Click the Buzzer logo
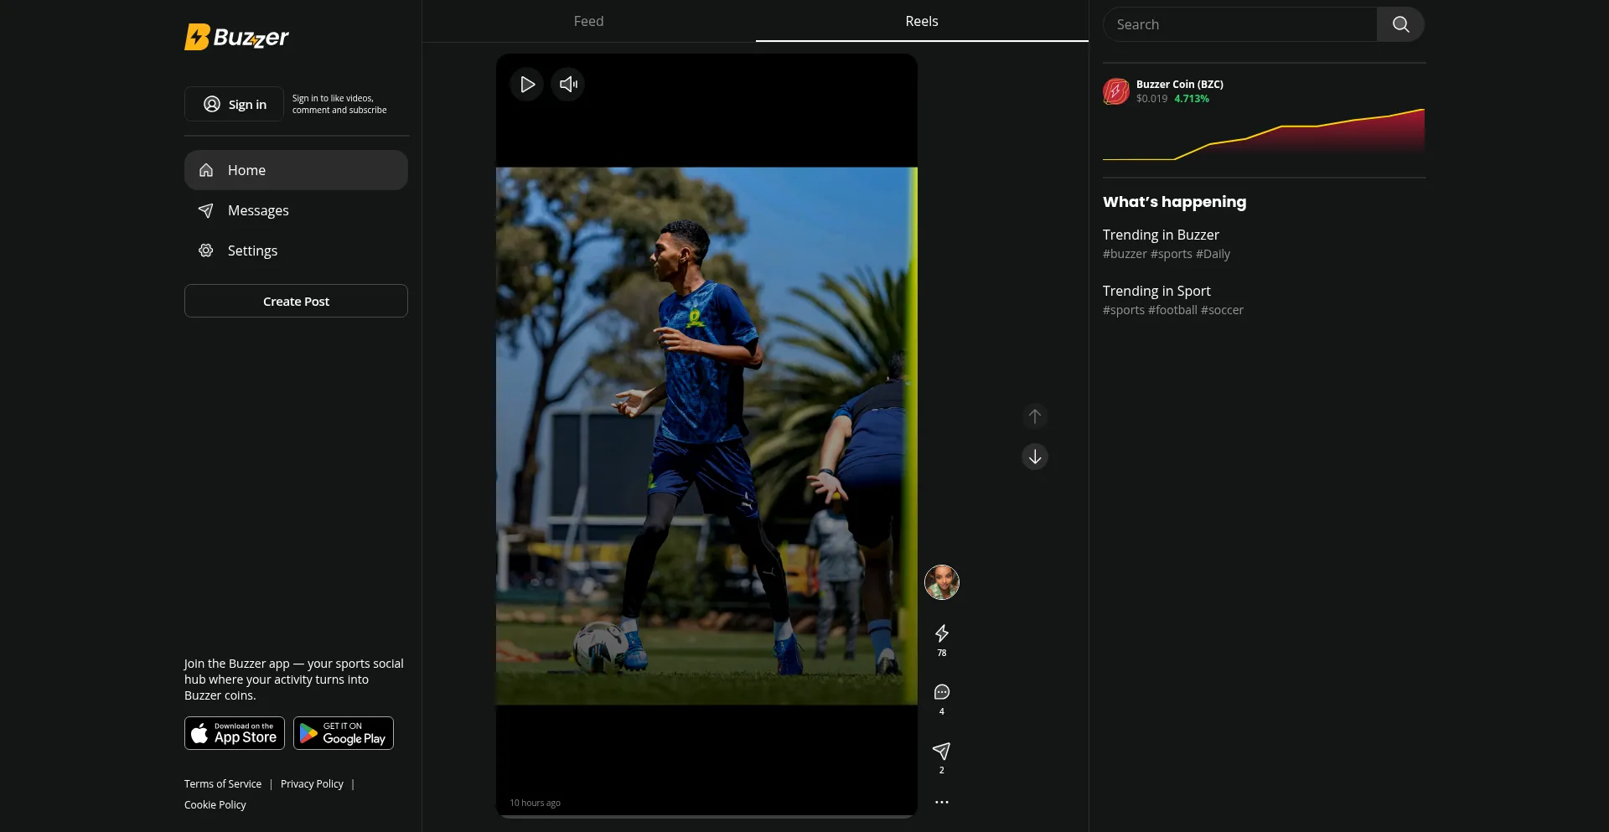This screenshot has width=1609, height=832. 236,37
